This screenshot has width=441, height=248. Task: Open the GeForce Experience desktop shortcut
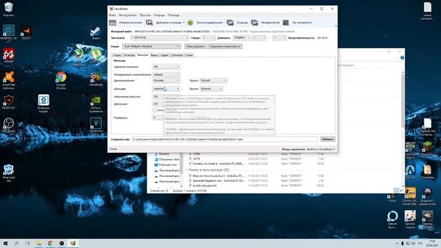[x=96, y=104]
